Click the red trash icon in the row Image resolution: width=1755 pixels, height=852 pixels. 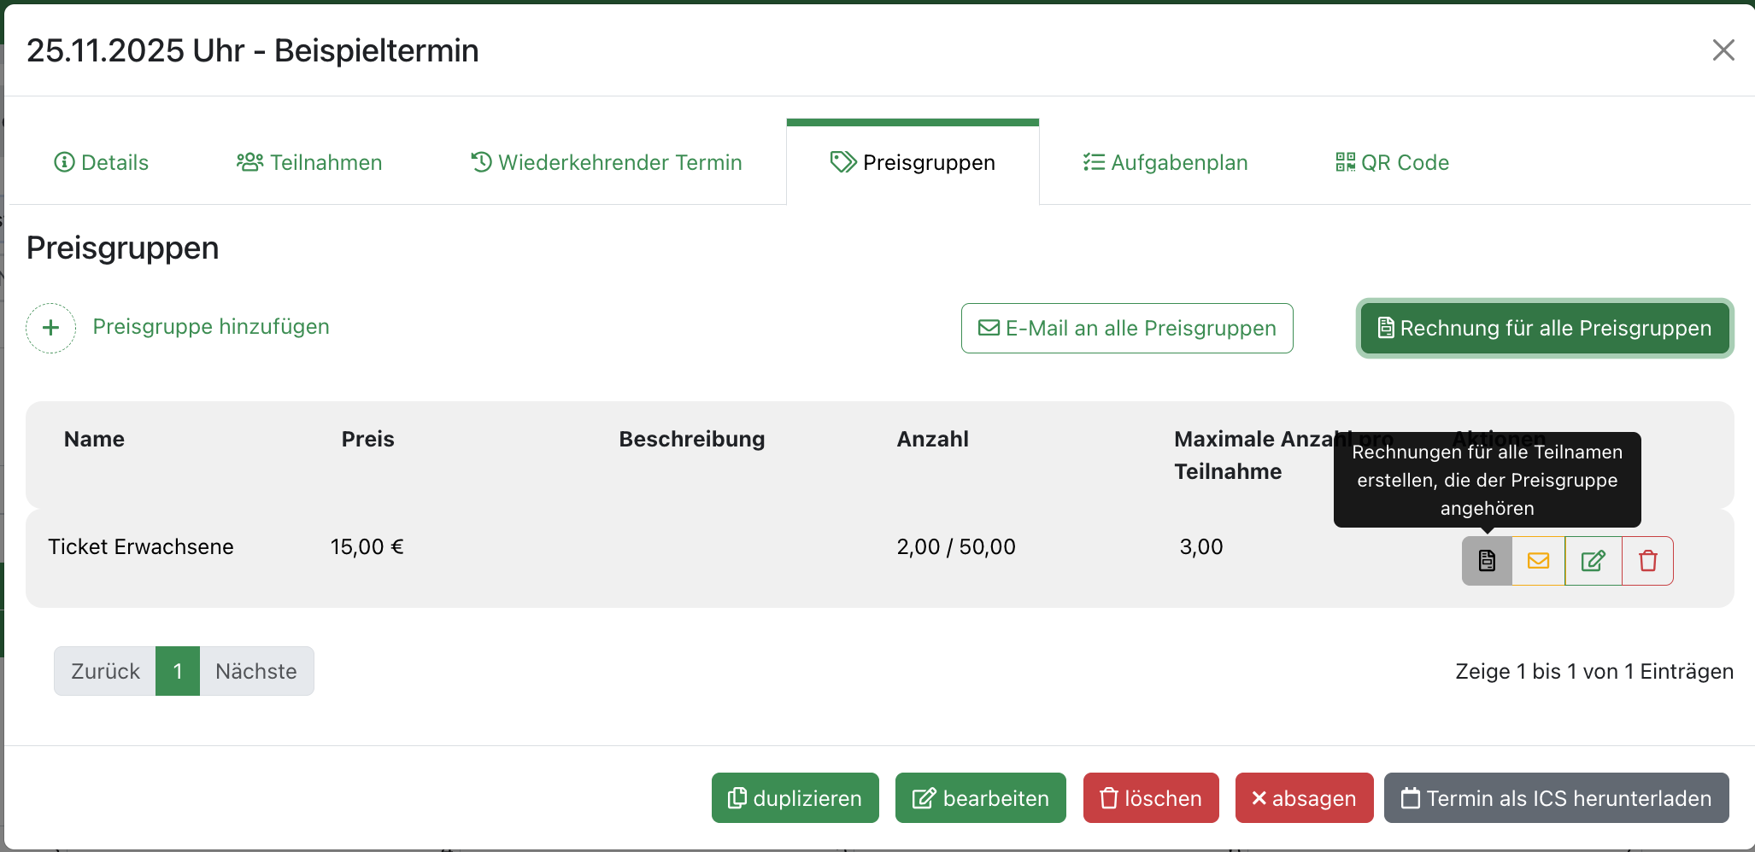[1647, 561]
